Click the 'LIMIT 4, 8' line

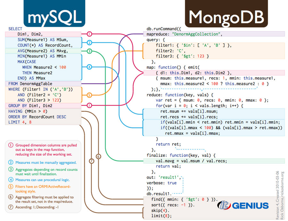click(20, 122)
